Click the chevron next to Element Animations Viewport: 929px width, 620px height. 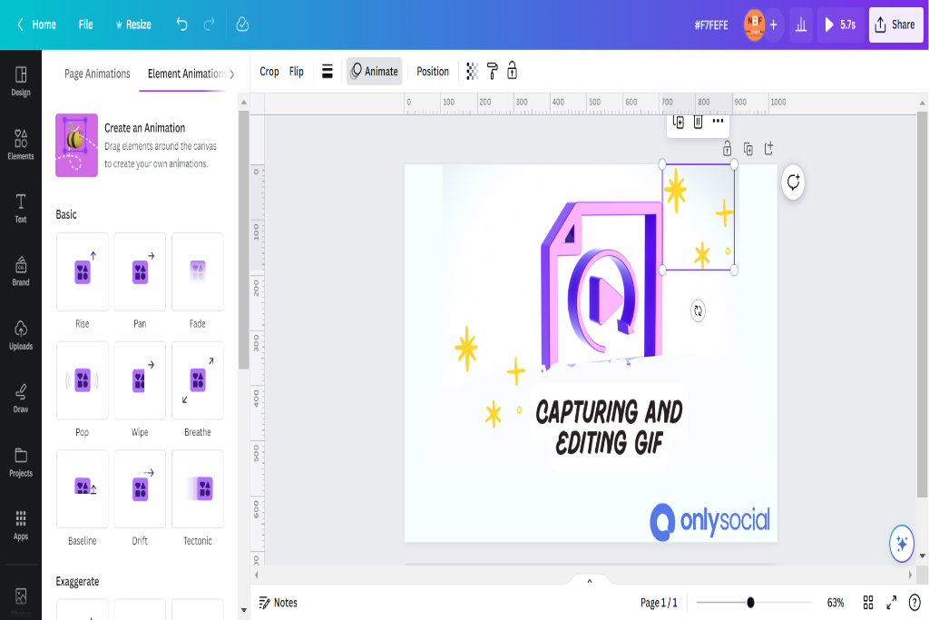coord(232,74)
